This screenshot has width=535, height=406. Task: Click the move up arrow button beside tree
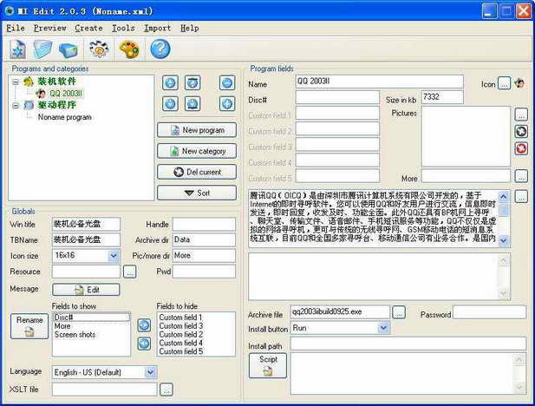(170, 83)
